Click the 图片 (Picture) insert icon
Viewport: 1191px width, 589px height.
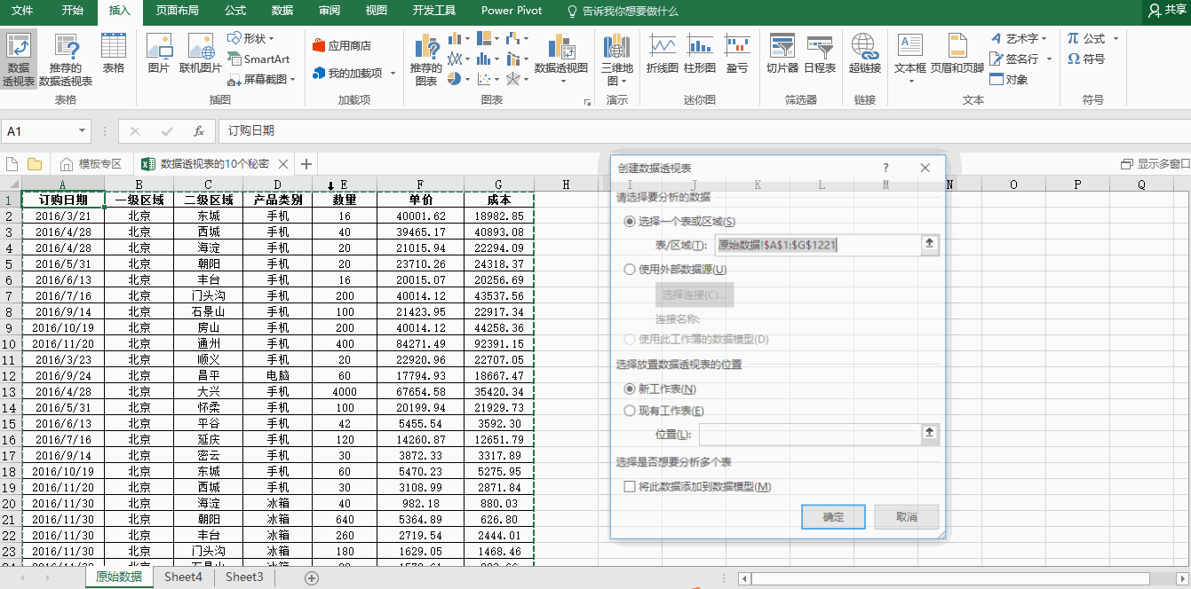pyautogui.click(x=158, y=53)
